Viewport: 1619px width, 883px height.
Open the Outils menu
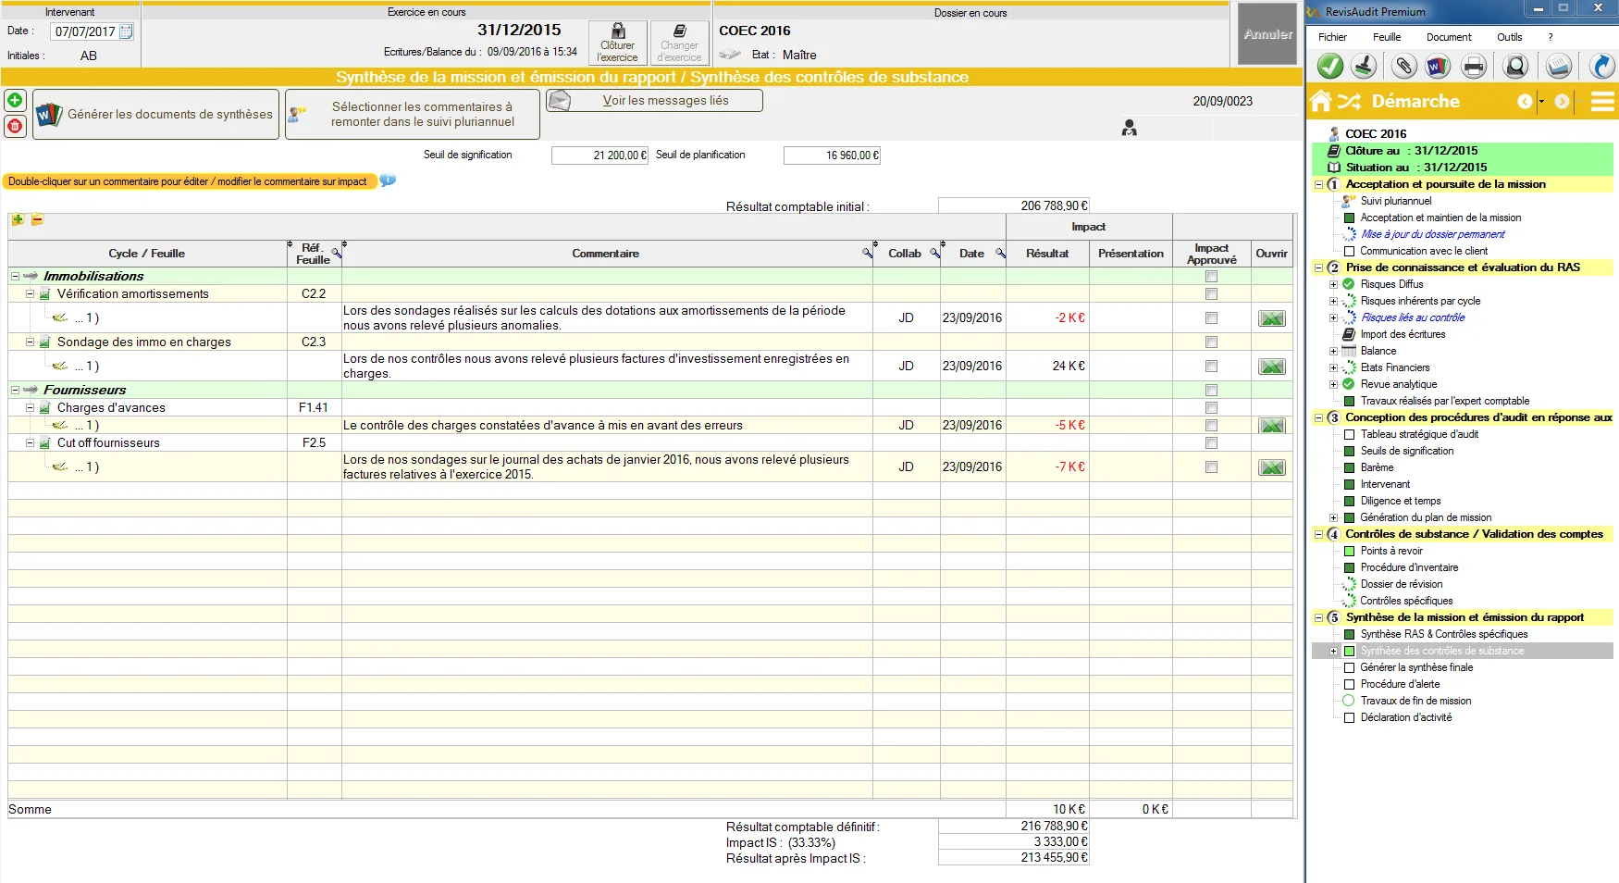click(x=1510, y=37)
